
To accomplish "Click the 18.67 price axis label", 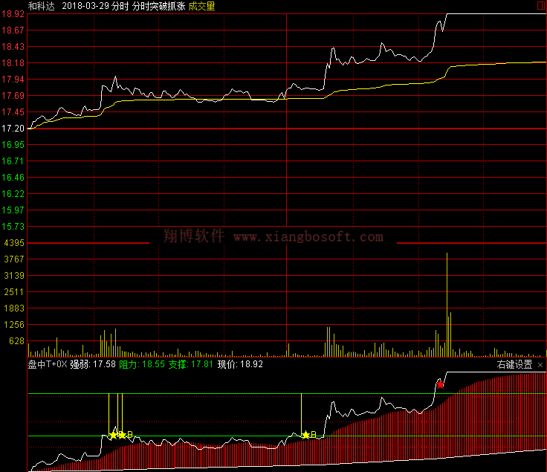I will (x=13, y=30).
